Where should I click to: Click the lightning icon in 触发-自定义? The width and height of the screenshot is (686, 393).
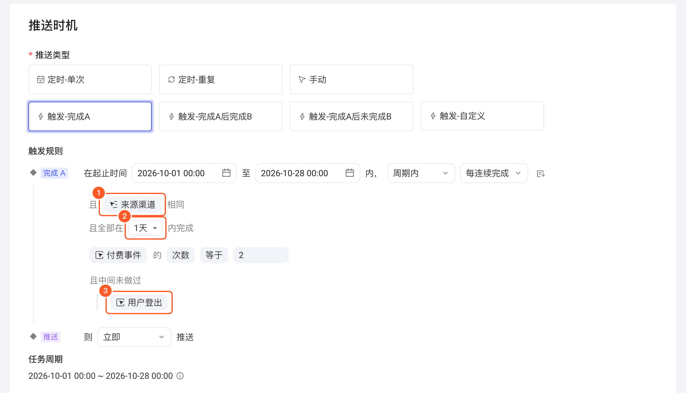click(x=433, y=116)
